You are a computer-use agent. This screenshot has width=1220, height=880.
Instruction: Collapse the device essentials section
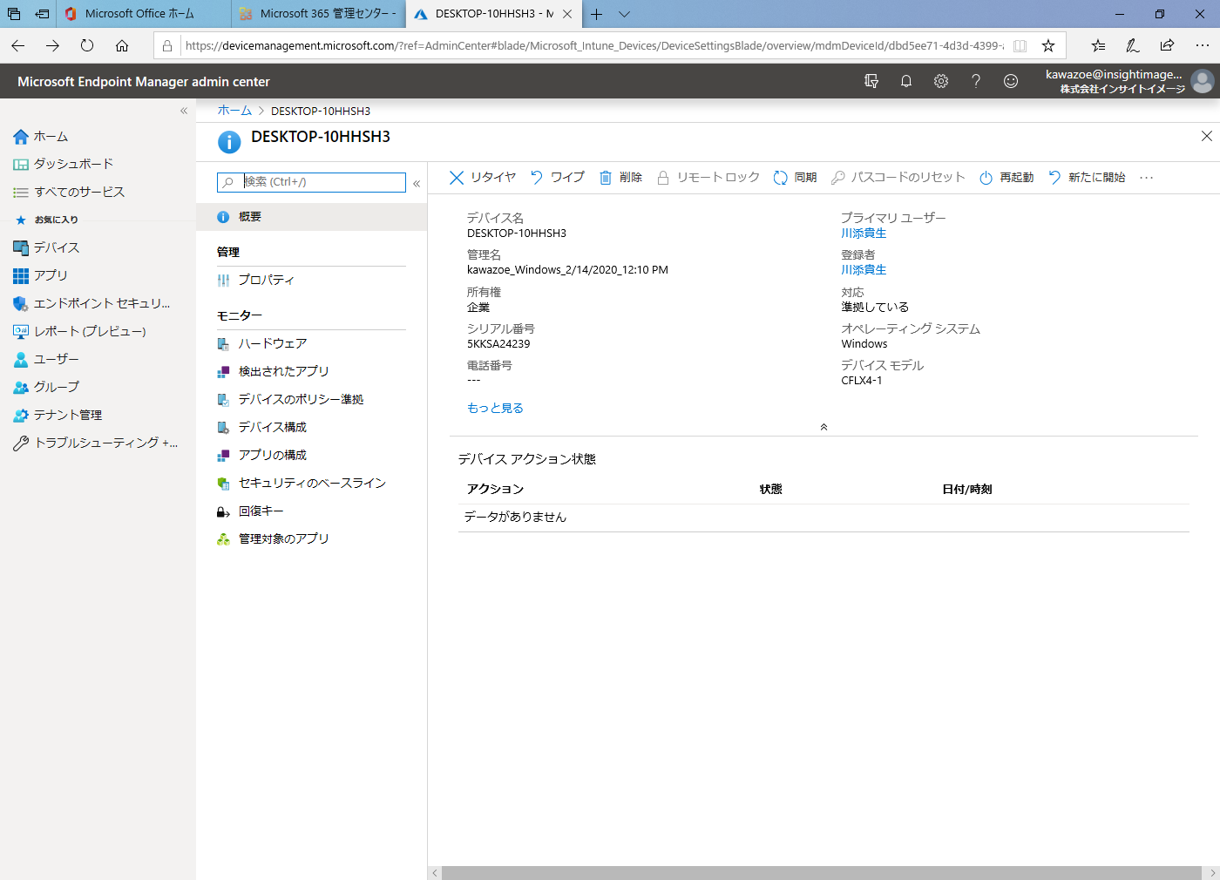[x=823, y=427]
